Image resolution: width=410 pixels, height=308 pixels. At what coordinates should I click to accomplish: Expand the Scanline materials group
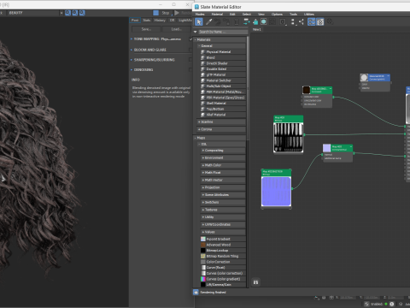[x=221, y=122]
